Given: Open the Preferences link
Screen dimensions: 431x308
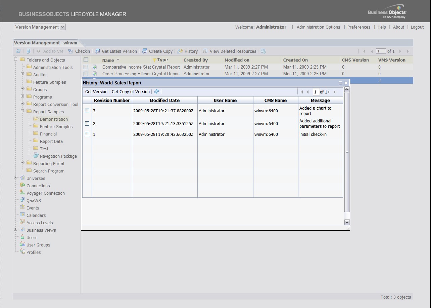Looking at the screenshot, I should pos(359,27).
